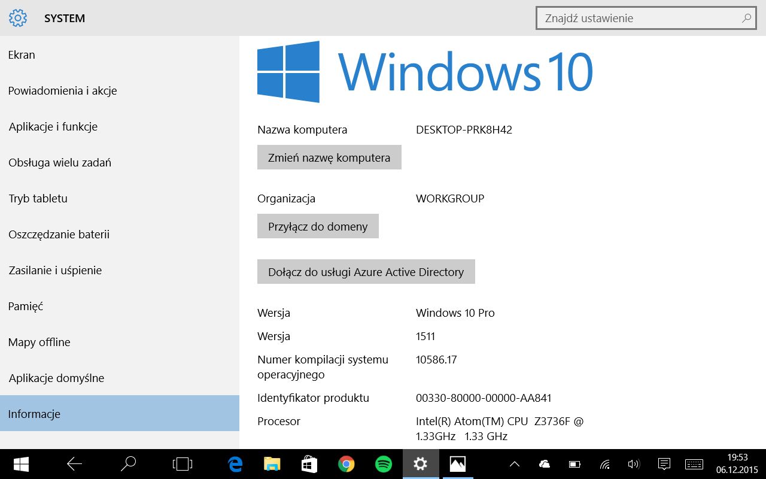Open Task View on the taskbar
766x479 pixels.
(x=182, y=464)
